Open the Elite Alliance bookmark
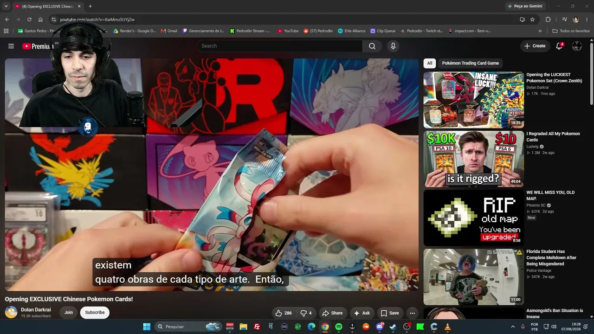Screen dimensions: 594x334 351,31
